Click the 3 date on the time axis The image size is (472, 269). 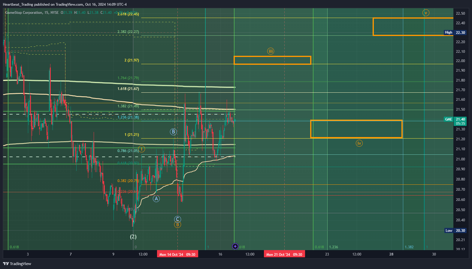coord(28,254)
